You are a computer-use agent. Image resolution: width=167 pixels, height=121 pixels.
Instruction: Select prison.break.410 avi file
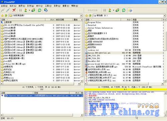coord(102,64)
